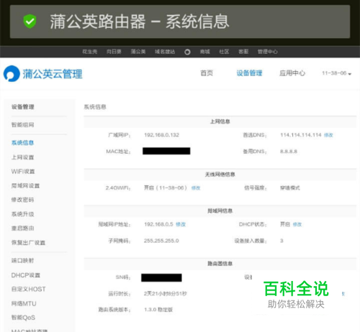The height and width of the screenshot is (332, 360).
Task: Click the blue 蒲公英云管理 logo icon
Action: click(x=12, y=73)
